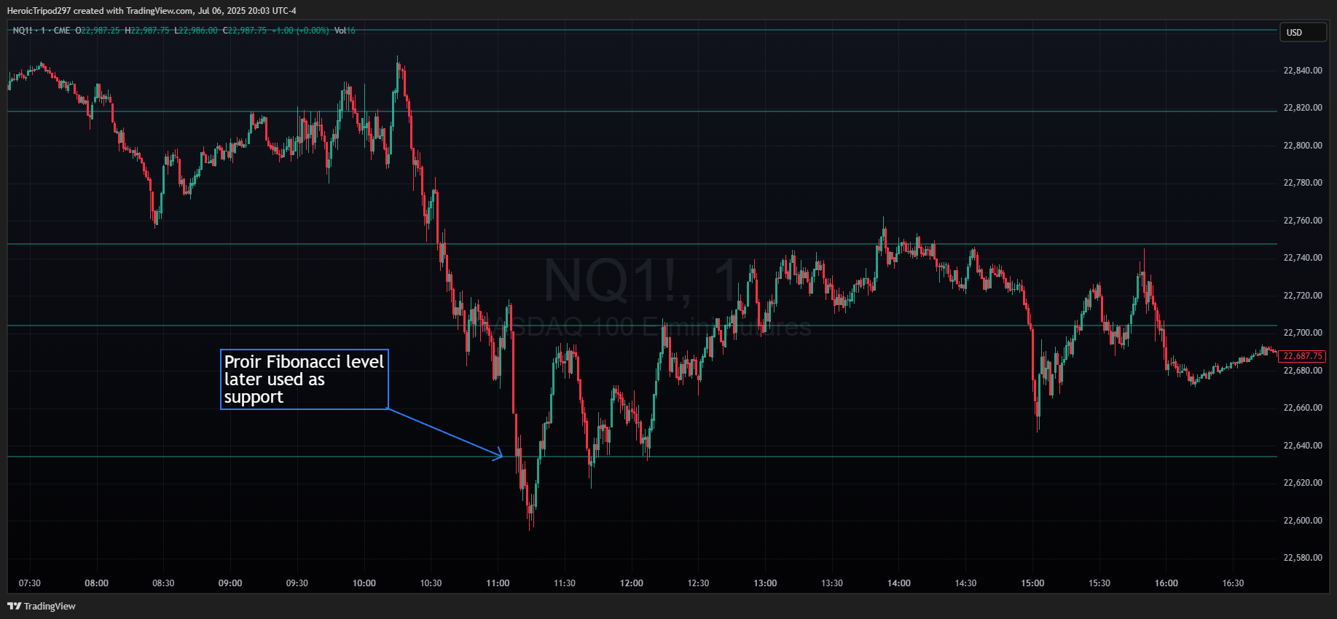Click the USD currency button
The height and width of the screenshot is (619, 1337).
[x=1303, y=32]
